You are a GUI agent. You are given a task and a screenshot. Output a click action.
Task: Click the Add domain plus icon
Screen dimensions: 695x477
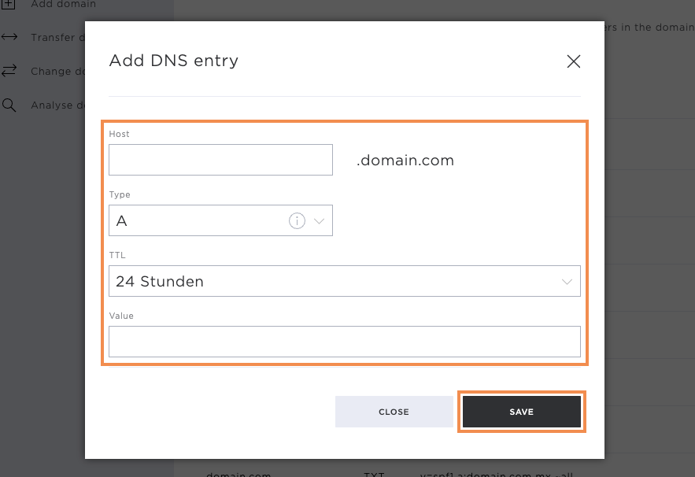tap(9, 4)
